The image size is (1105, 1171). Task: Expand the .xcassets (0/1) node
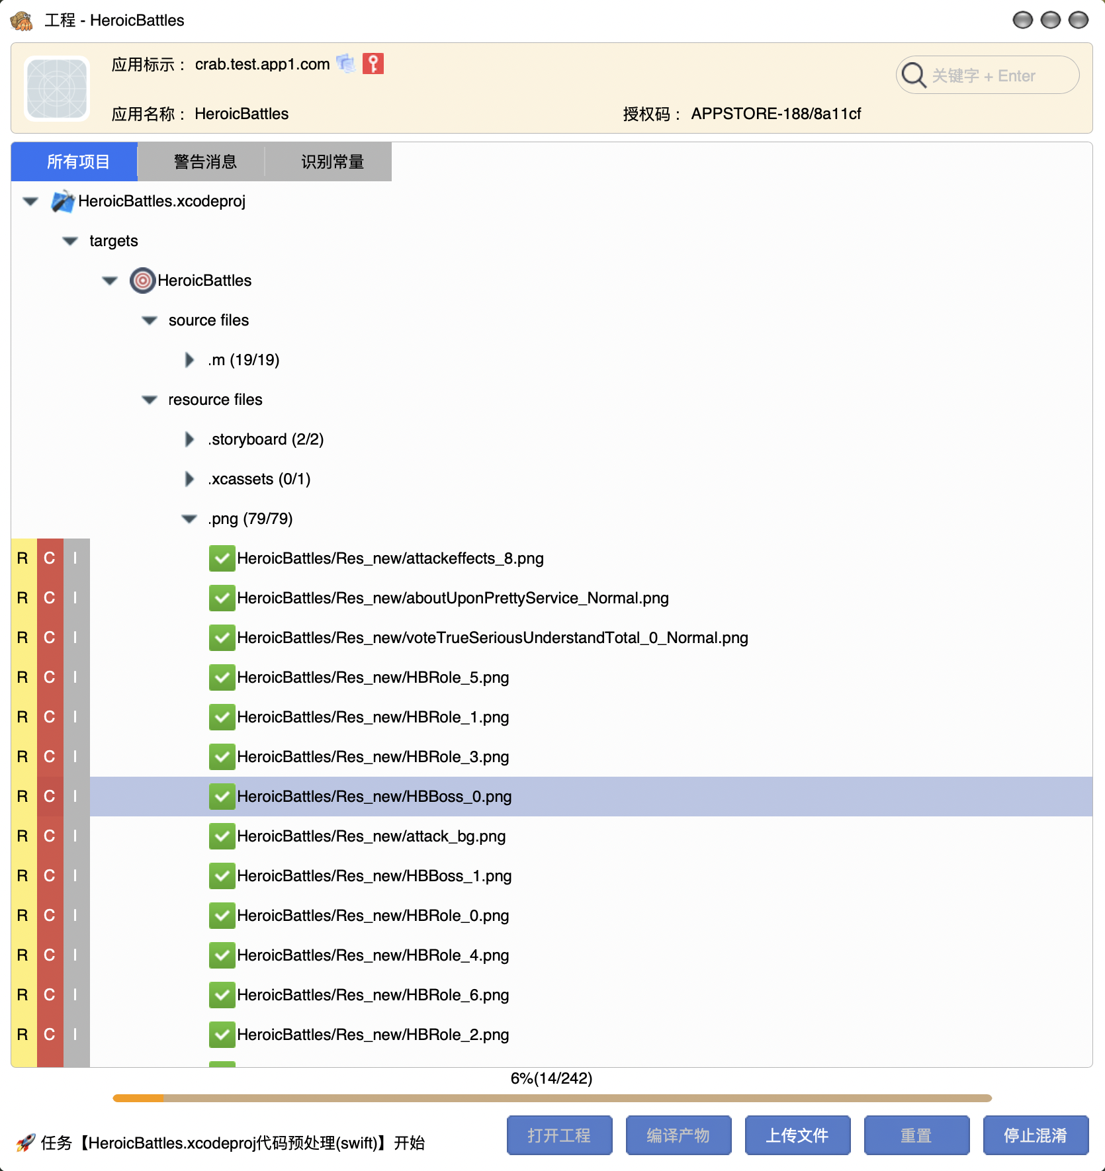[189, 479]
